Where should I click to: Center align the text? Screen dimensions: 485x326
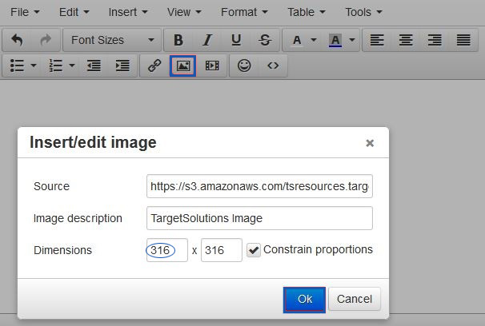406,40
